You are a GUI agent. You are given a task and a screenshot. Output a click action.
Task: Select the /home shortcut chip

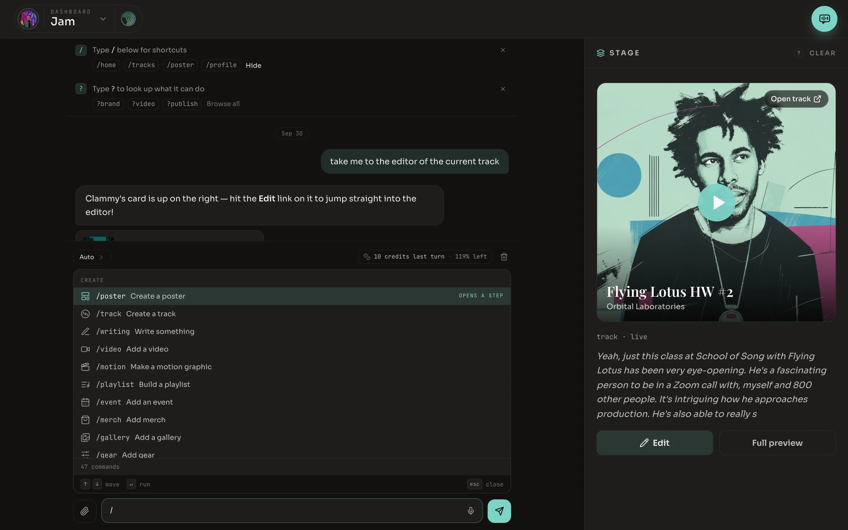pos(106,65)
